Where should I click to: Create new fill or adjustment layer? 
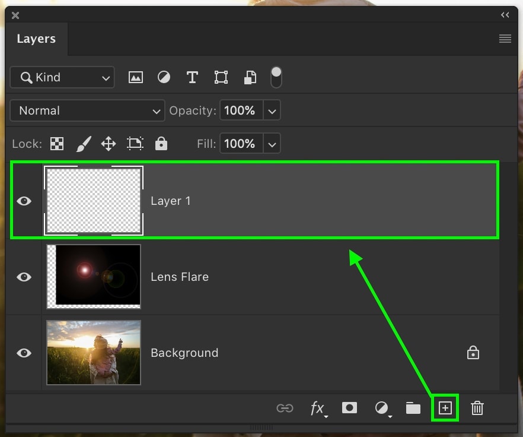click(382, 408)
